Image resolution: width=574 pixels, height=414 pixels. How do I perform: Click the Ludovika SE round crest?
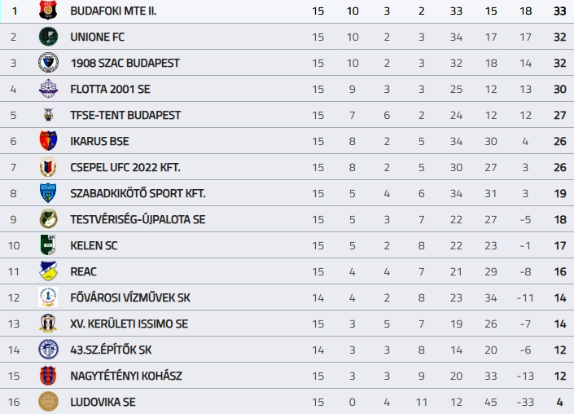click(x=48, y=402)
